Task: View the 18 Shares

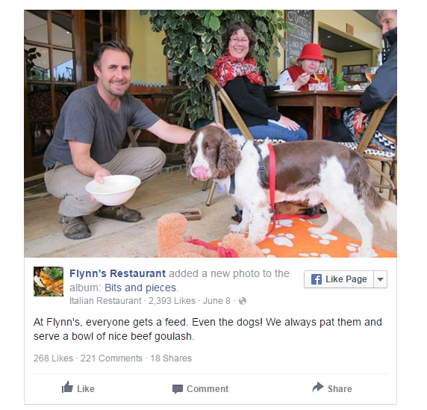Action: coord(171,358)
